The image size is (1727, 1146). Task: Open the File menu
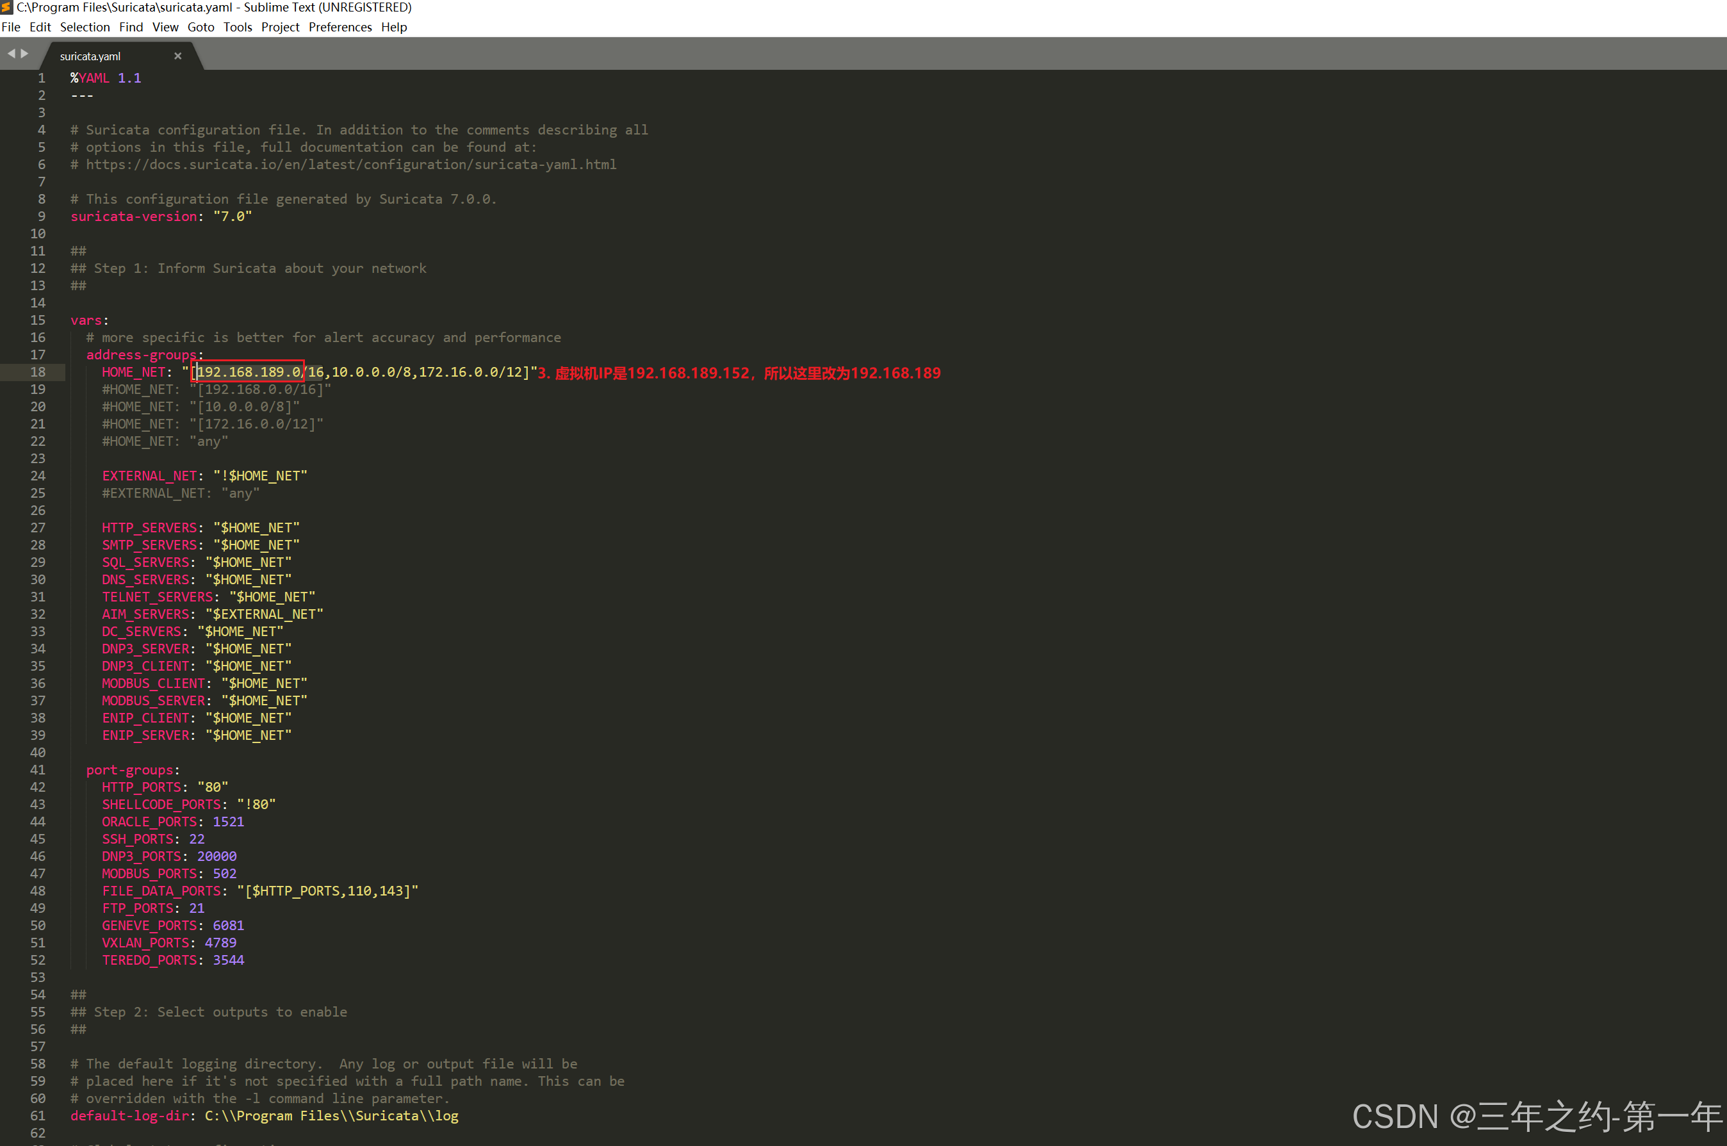coord(11,27)
